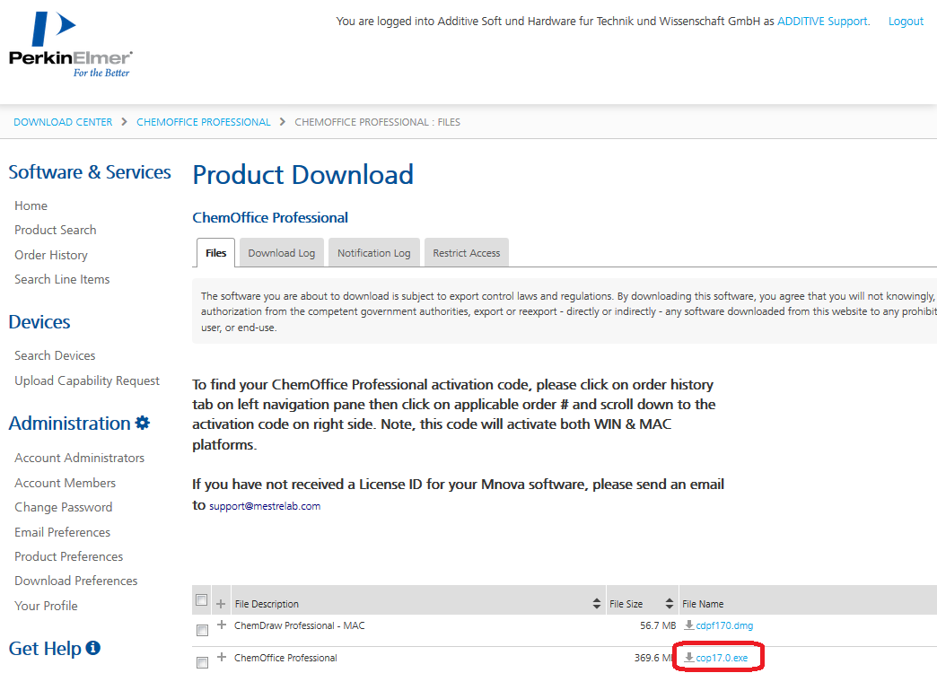Click download icon beside cdpf170.dmg
This screenshot has height=673, width=937.
[689, 625]
